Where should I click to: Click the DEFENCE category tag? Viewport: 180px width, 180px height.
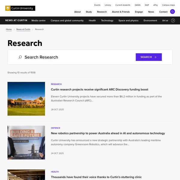(55, 128)
